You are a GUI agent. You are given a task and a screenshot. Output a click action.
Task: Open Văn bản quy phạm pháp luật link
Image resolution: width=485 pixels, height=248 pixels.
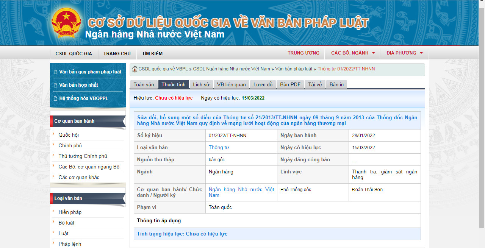[x=90, y=72]
